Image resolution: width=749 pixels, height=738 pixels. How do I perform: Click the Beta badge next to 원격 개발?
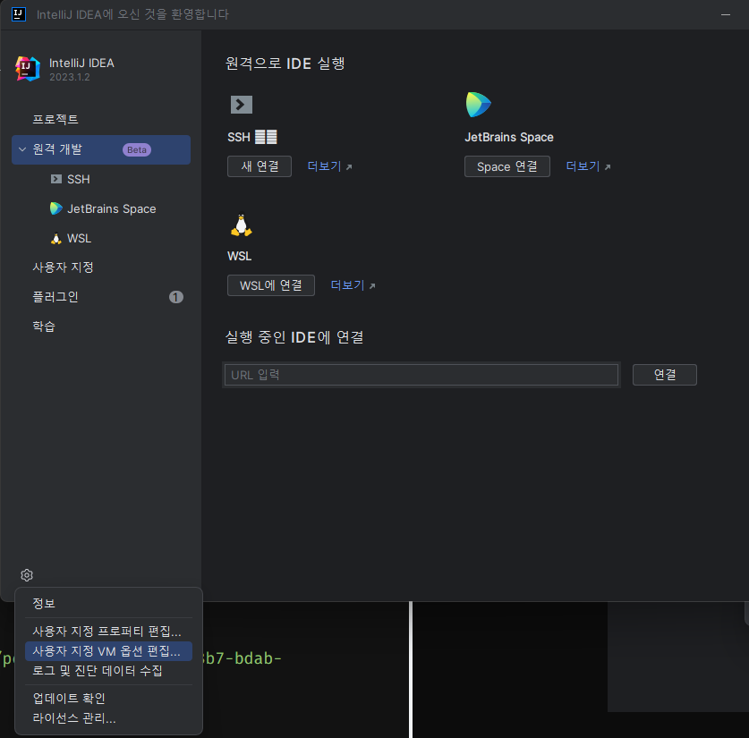pos(137,150)
